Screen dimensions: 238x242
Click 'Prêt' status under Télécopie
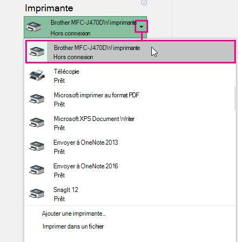(x=59, y=81)
